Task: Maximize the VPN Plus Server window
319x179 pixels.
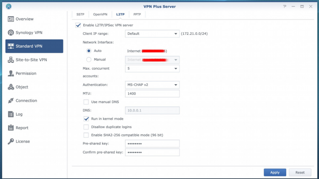Action: tap(302, 6)
